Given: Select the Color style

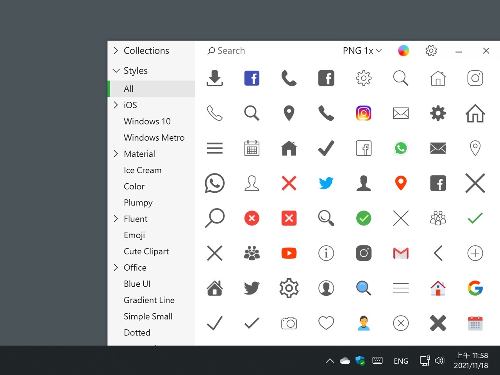Looking at the screenshot, I should [134, 186].
